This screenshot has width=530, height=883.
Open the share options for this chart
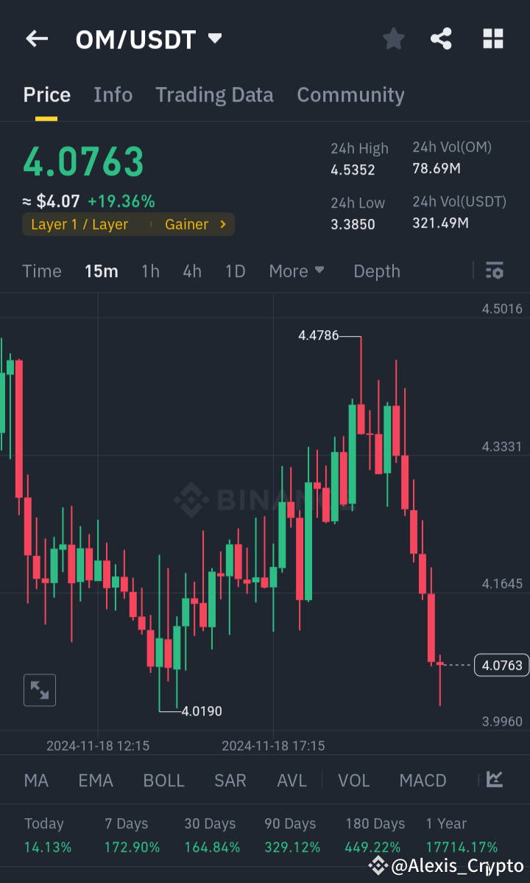(441, 38)
